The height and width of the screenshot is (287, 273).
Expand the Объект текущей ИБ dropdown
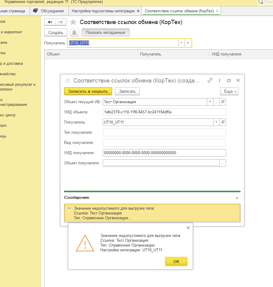[x=210, y=102]
